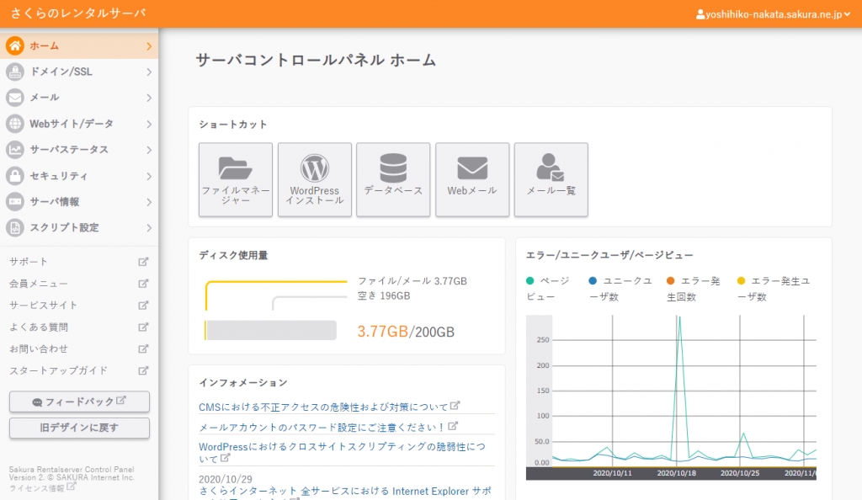Open the WordPress cross-site scripting notice link
Viewport: 862px width, 500px height.
click(x=342, y=453)
